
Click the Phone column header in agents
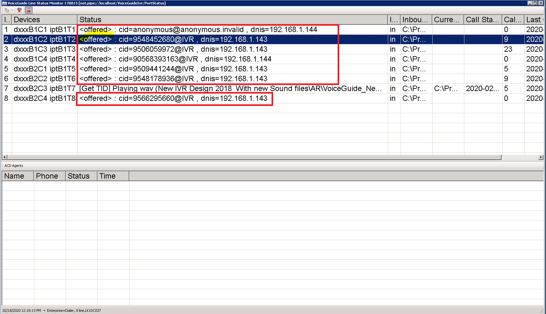[49, 176]
